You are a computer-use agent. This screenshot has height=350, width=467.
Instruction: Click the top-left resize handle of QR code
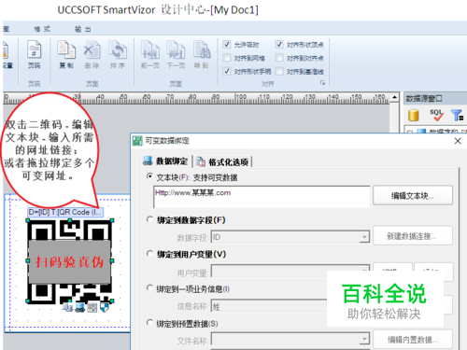click(x=28, y=220)
